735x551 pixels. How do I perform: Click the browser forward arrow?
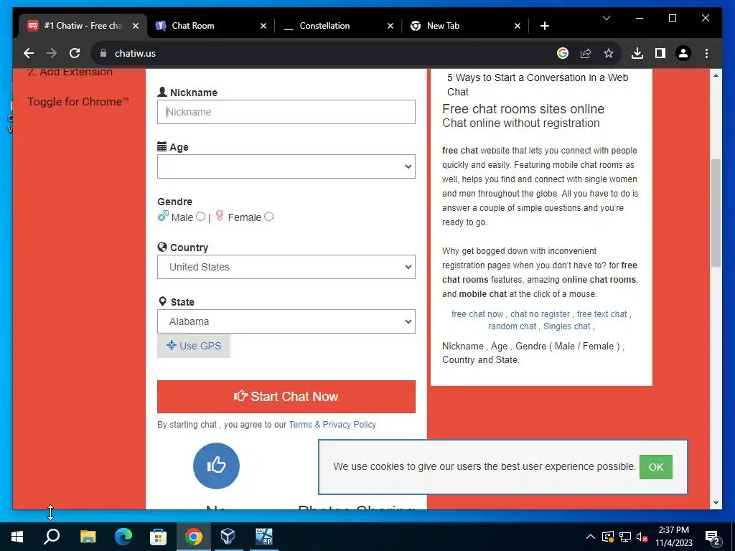52,53
